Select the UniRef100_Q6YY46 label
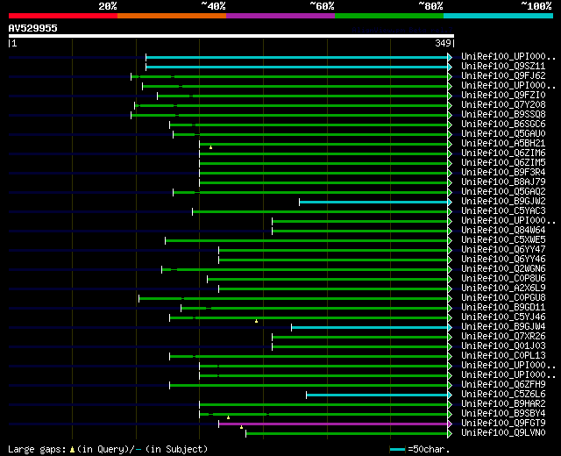This screenshot has height=456, width=561. 503,260
